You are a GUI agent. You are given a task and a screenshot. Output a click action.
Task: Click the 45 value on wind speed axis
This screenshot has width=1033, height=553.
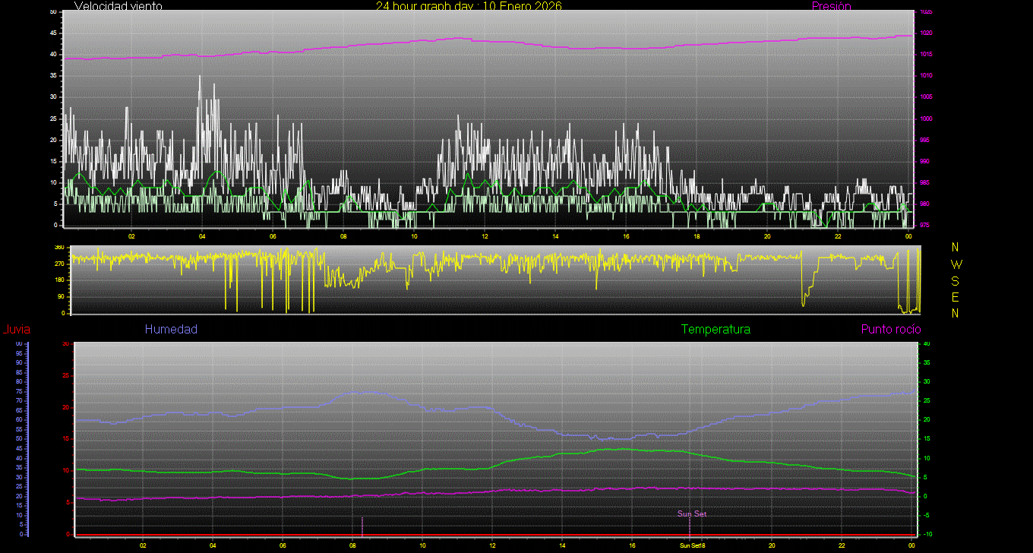pyautogui.click(x=53, y=33)
